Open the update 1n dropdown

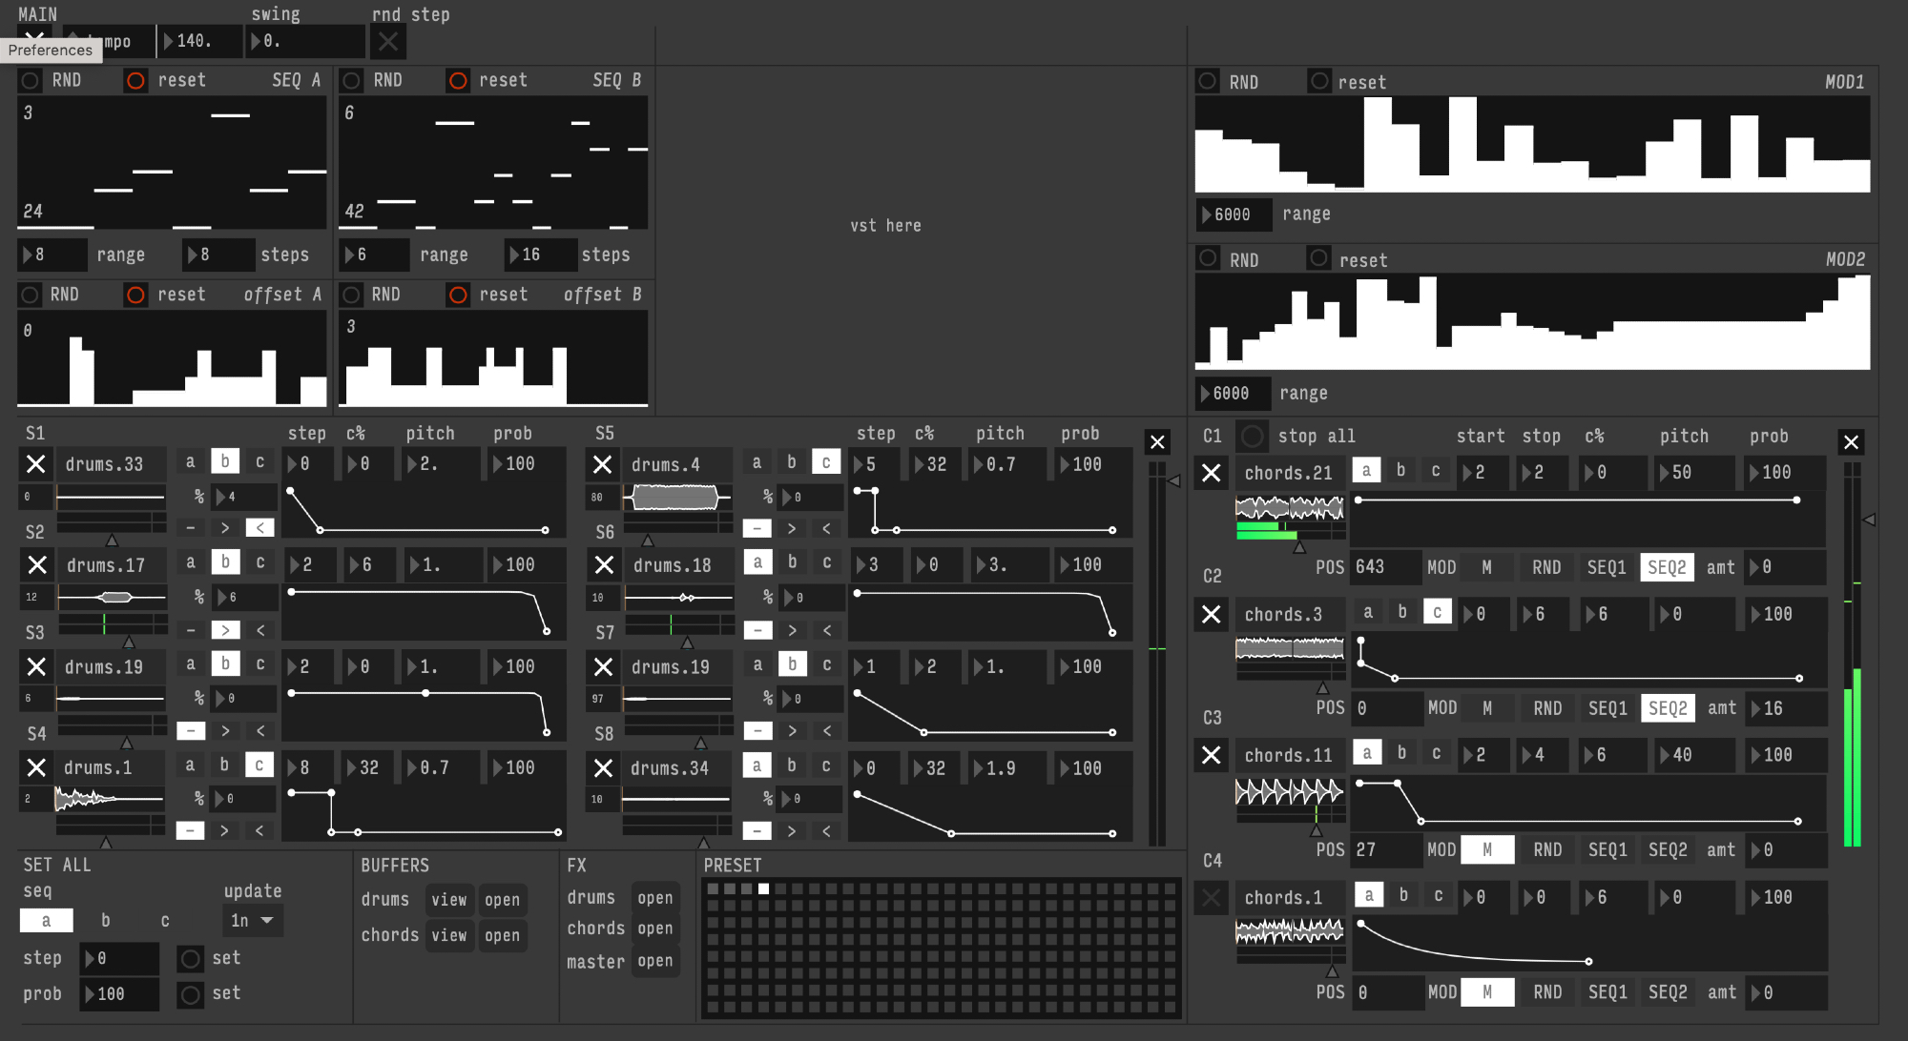253,920
